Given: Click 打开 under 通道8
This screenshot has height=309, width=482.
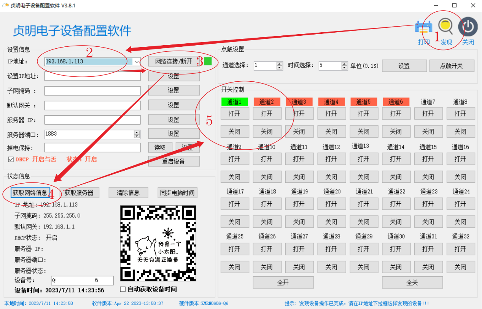Looking at the screenshot, I should [461, 113].
